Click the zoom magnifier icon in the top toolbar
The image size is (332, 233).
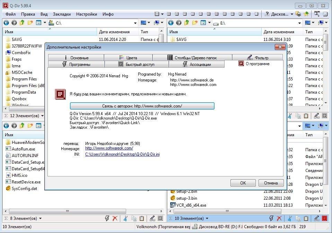(317, 14)
